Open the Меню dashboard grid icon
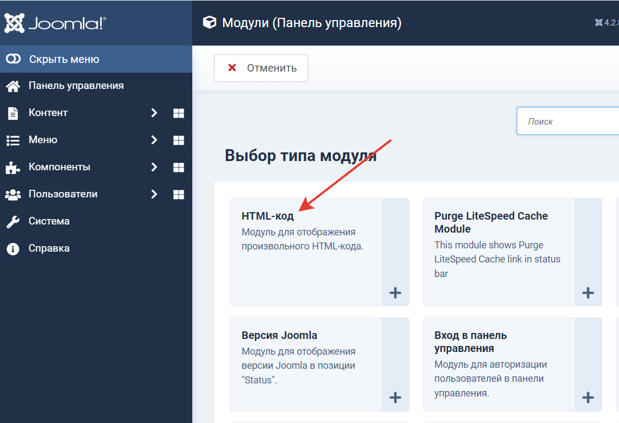The width and height of the screenshot is (619, 423). [x=178, y=140]
